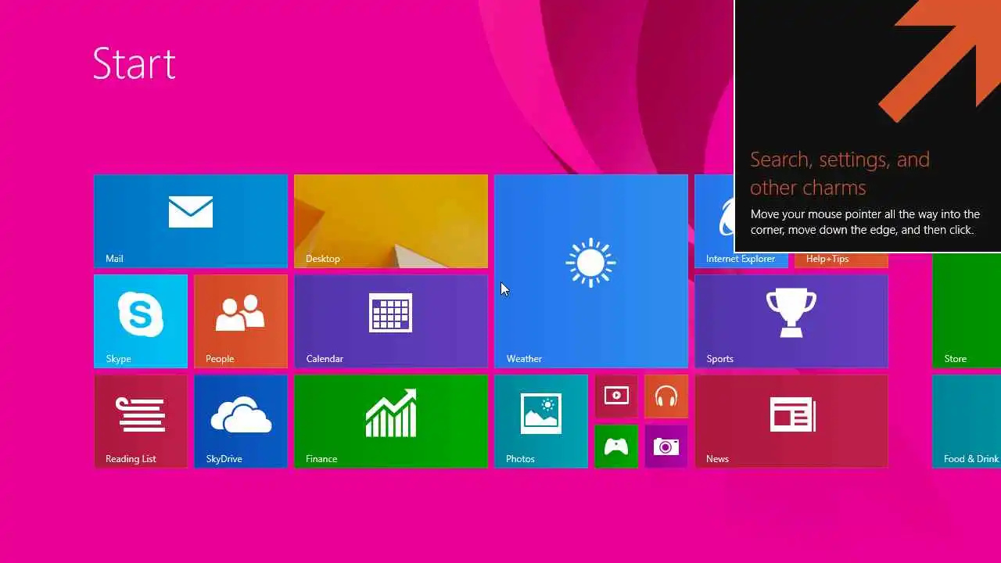Open the Mail tile
Screen dimensions: 1001x563
tap(191, 221)
